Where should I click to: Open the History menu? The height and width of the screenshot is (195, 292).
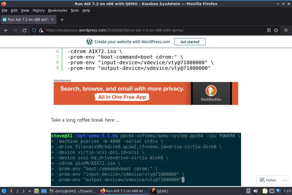pos(39,10)
